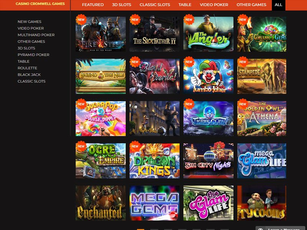Click the Casino Cromwell Games logo

pyautogui.click(x=40, y=4)
